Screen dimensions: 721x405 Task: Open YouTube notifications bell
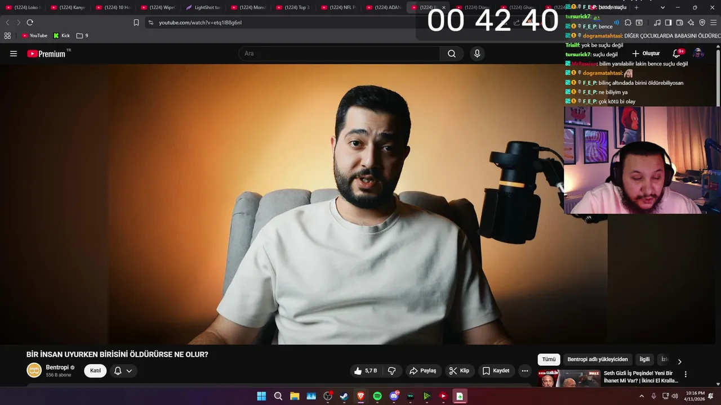677,53
